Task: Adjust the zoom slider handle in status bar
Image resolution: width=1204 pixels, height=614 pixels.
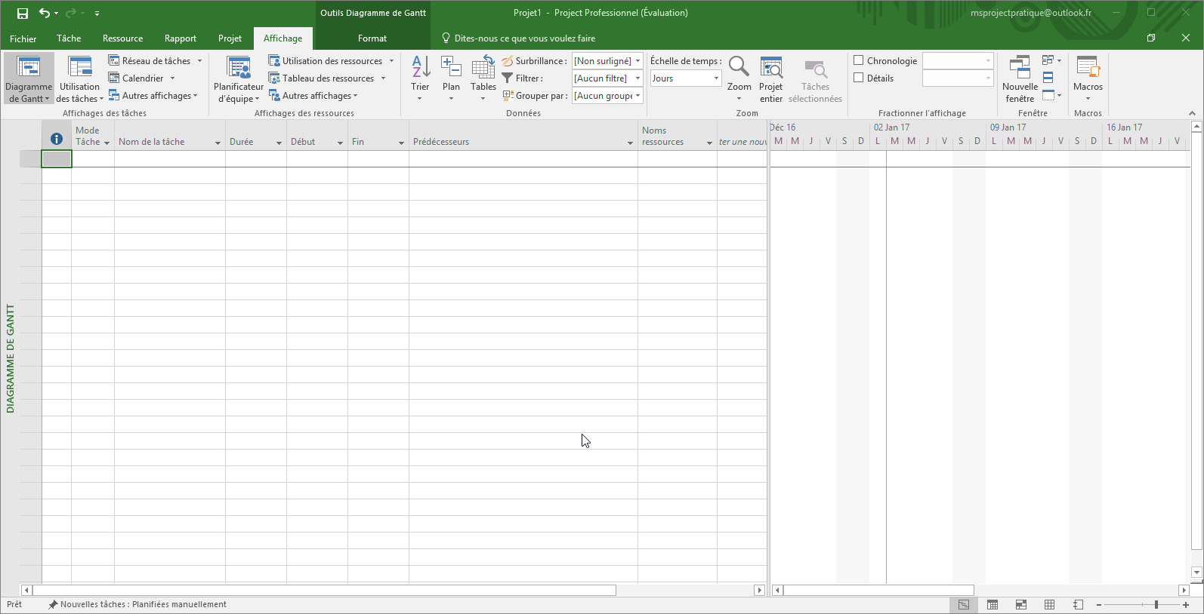Action: 1156,605
